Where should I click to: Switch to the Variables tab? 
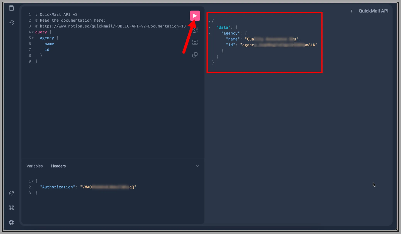(x=35, y=166)
